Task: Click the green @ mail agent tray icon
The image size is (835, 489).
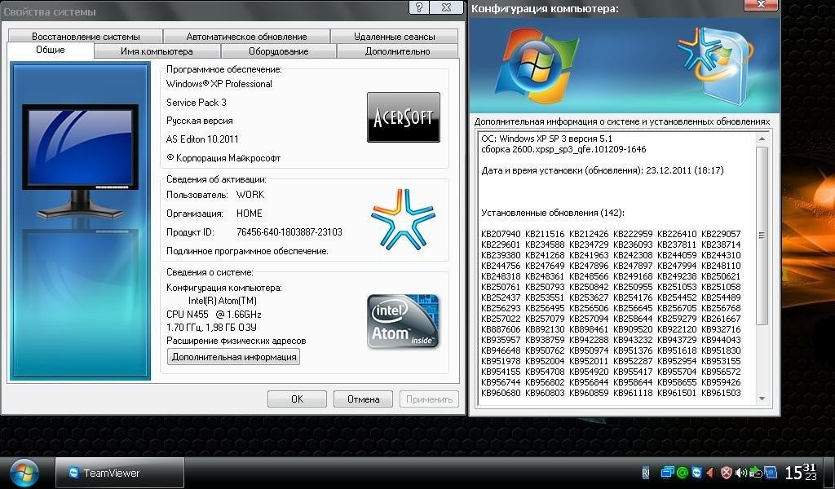Action: pyautogui.click(x=683, y=473)
